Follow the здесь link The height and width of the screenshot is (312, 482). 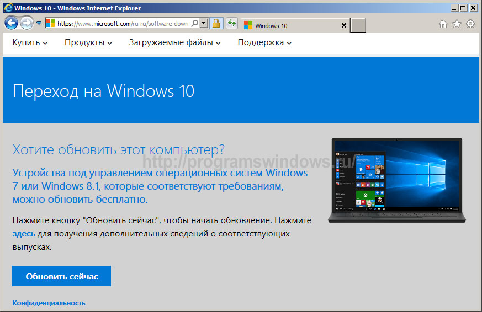[x=24, y=234]
